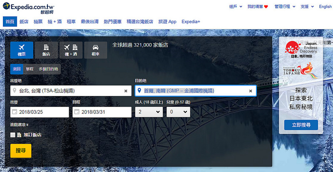Click the yellow 搜尋 search button
Viewport: 333px width, 172px height.
tap(21, 151)
